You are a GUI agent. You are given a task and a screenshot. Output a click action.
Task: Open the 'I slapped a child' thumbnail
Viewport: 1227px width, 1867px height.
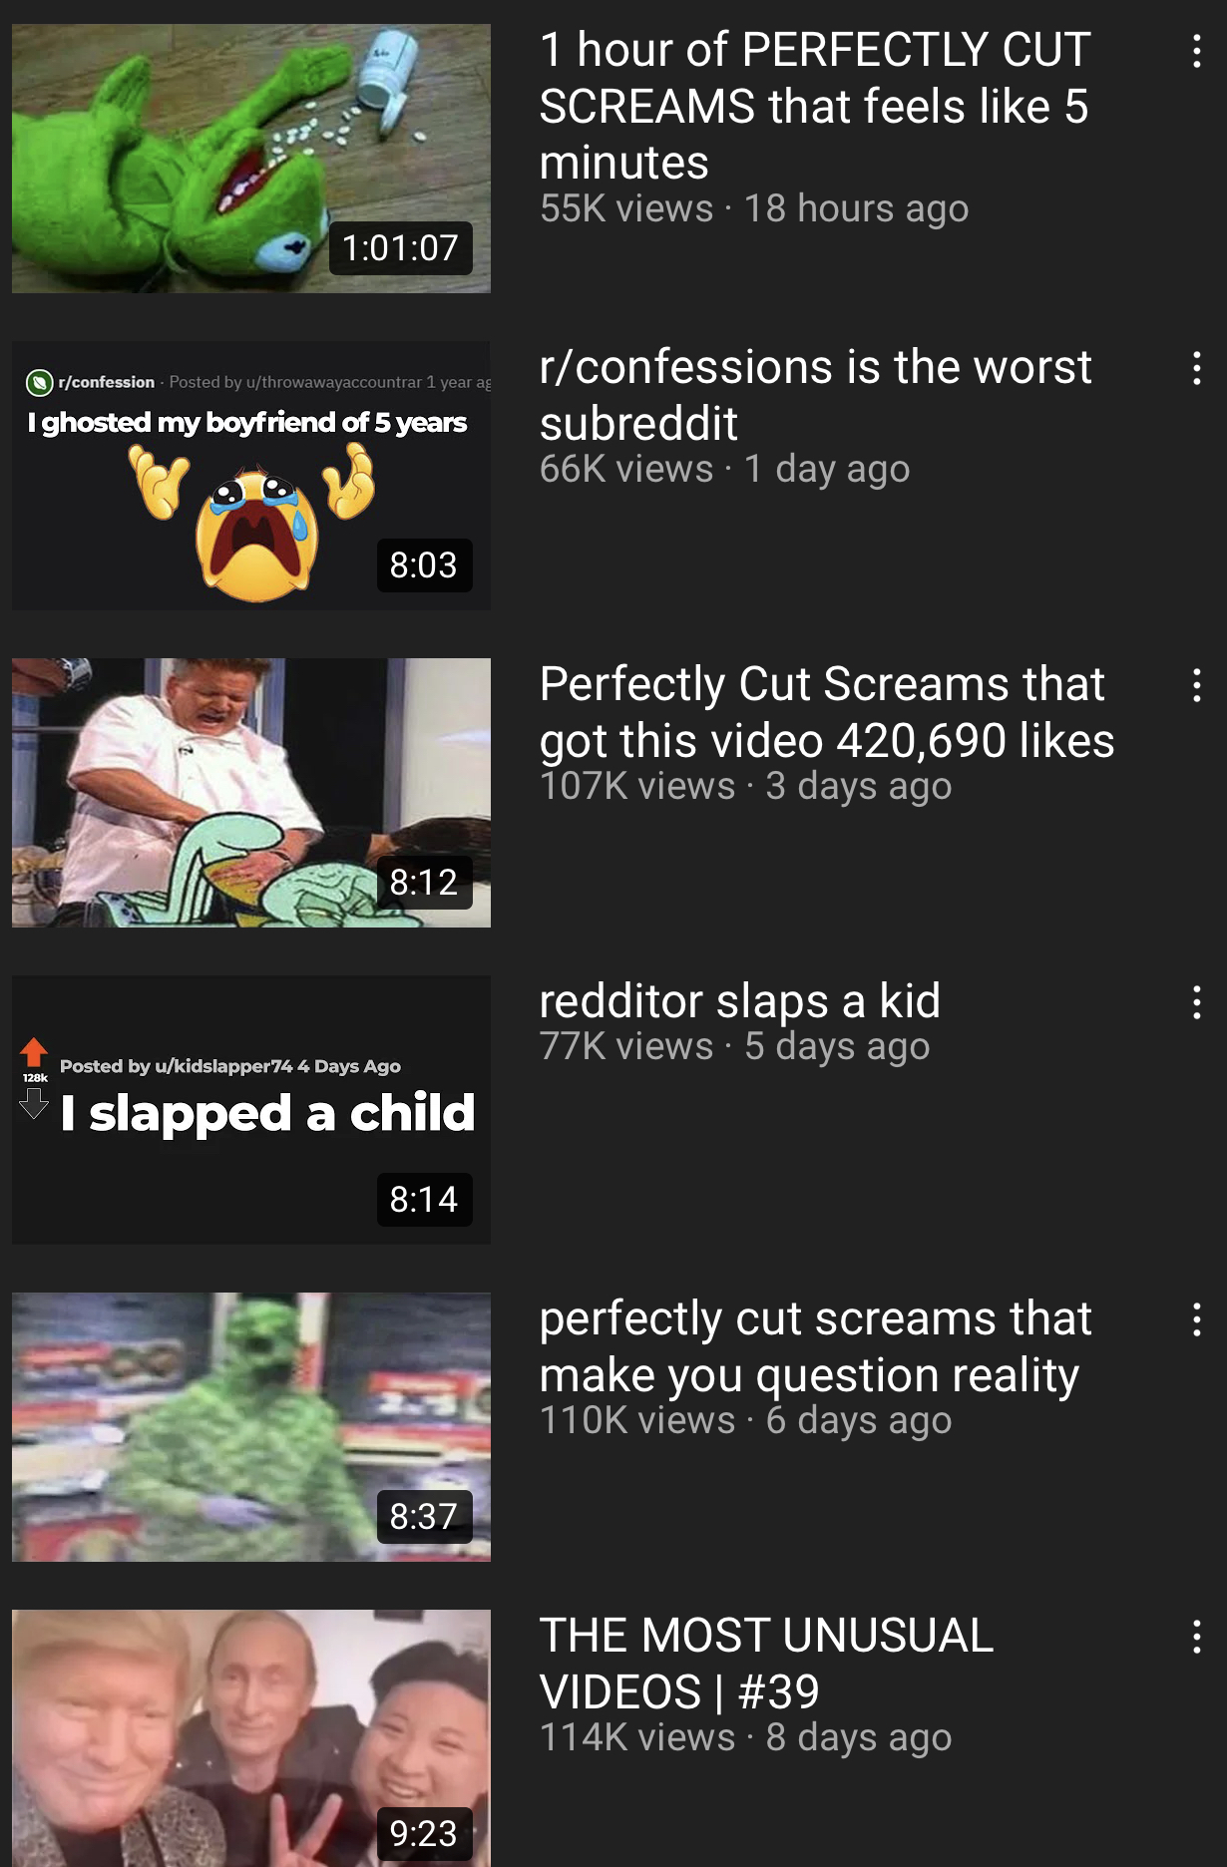click(x=251, y=1110)
